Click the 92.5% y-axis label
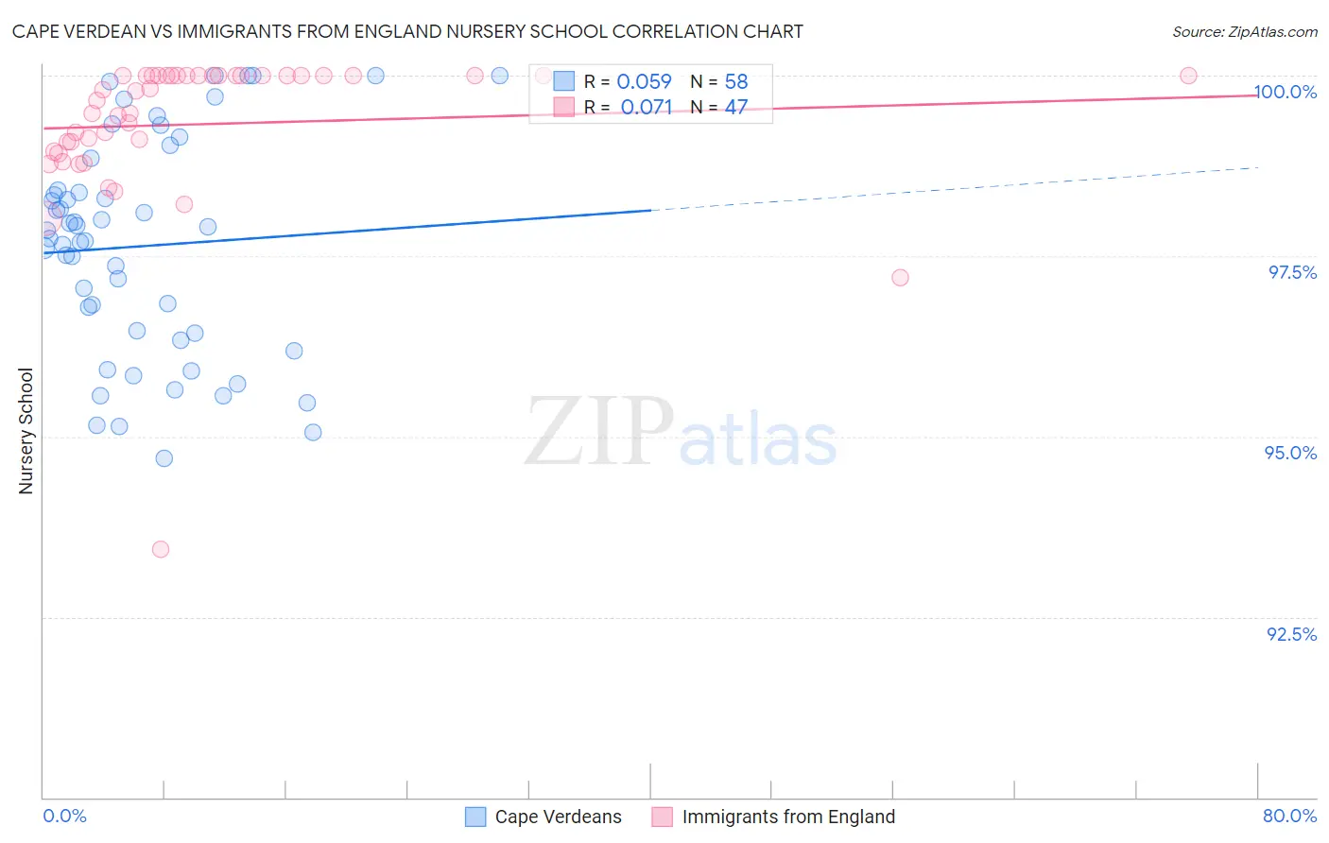The width and height of the screenshot is (1329, 843). [1292, 634]
